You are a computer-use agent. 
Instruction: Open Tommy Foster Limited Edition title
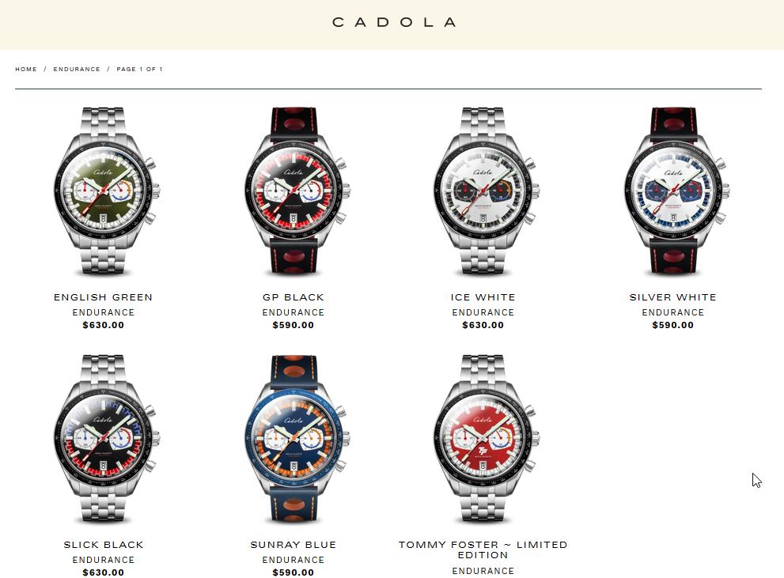(483, 550)
